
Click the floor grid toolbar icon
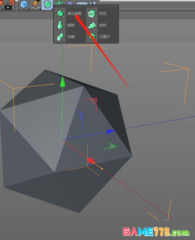82,3
